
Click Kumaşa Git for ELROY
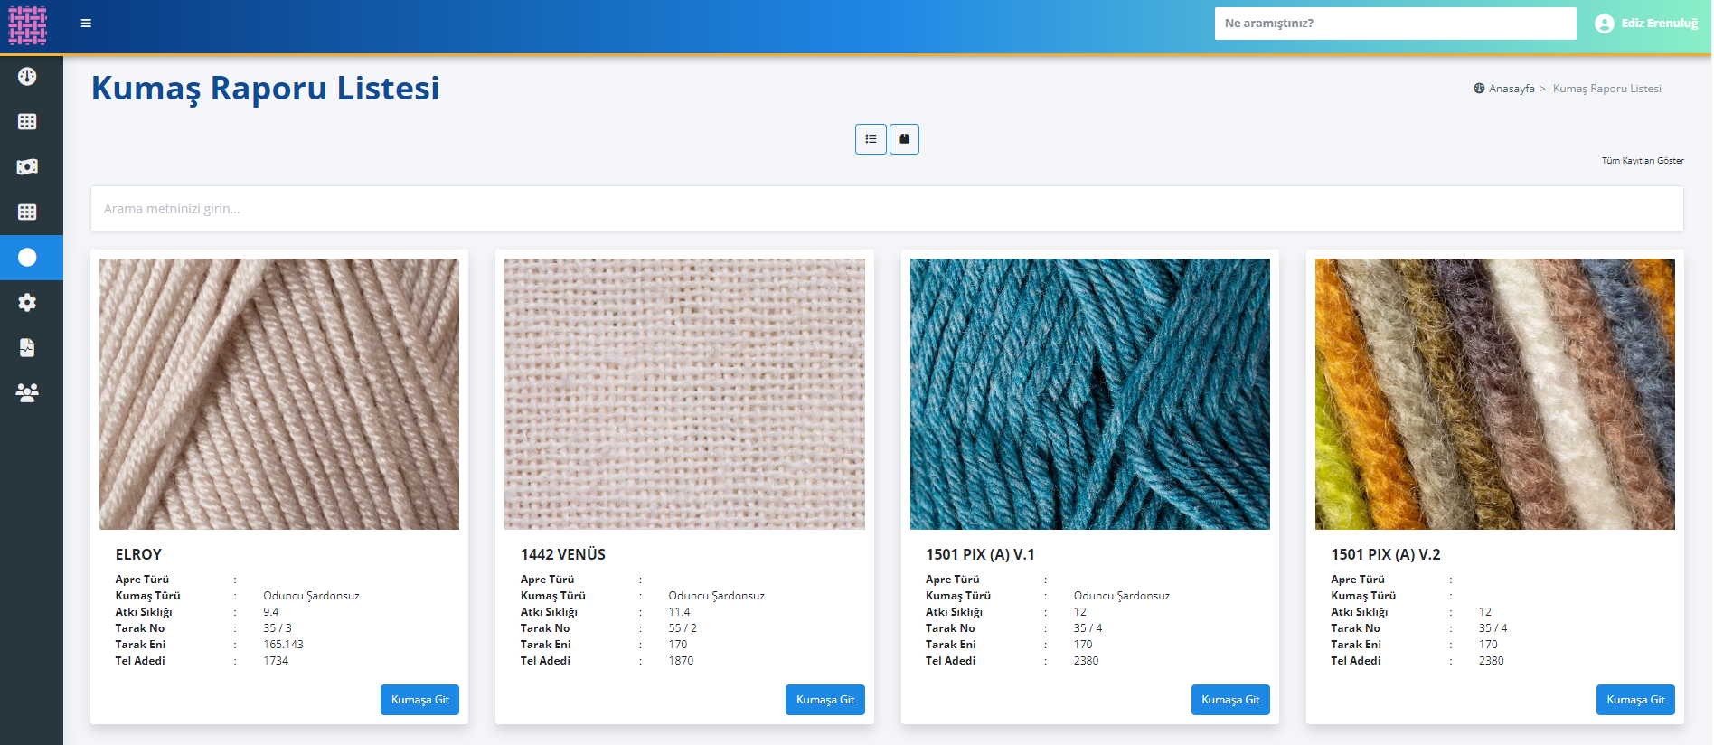(419, 700)
